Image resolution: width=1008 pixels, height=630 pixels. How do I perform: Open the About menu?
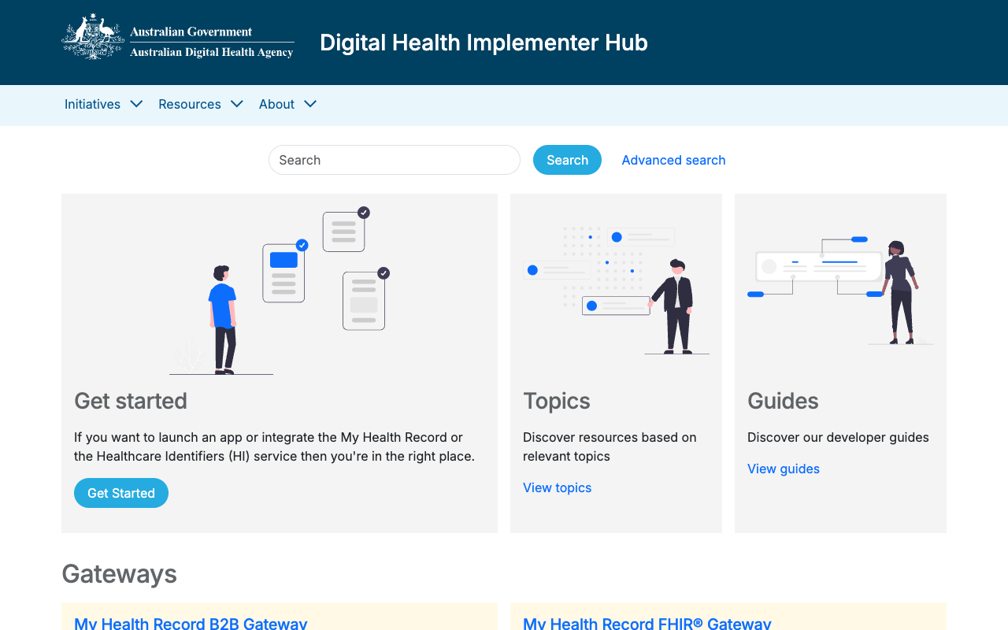coord(276,104)
